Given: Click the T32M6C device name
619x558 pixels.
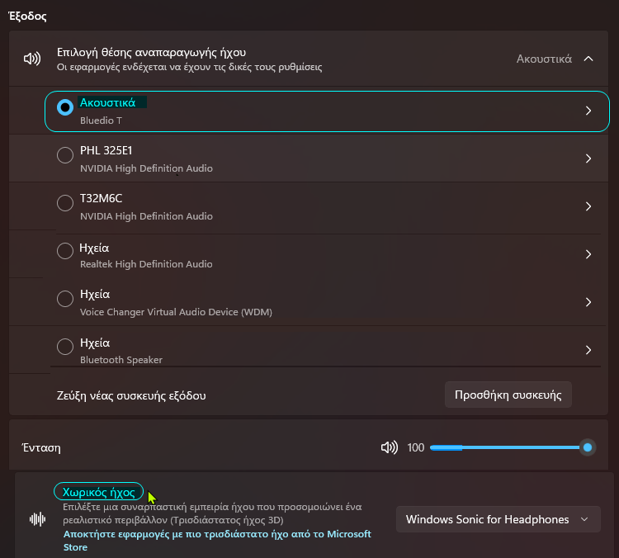Looking at the screenshot, I should tap(101, 198).
